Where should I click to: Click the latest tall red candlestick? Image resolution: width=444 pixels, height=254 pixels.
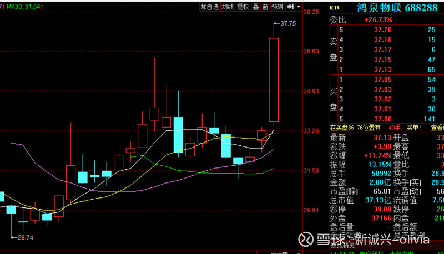[274, 80]
